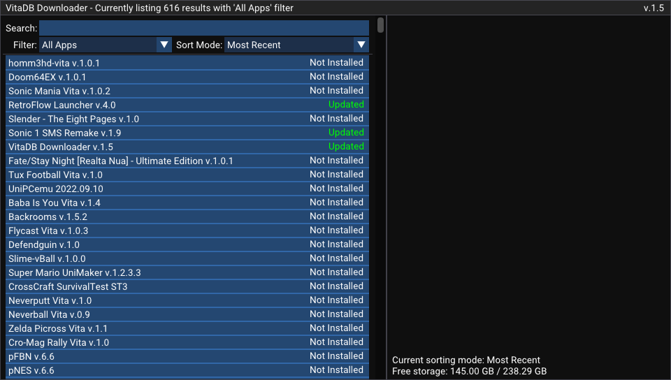Open the Filter 'All Apps' dropdown
The image size is (671, 380).
(x=106, y=45)
